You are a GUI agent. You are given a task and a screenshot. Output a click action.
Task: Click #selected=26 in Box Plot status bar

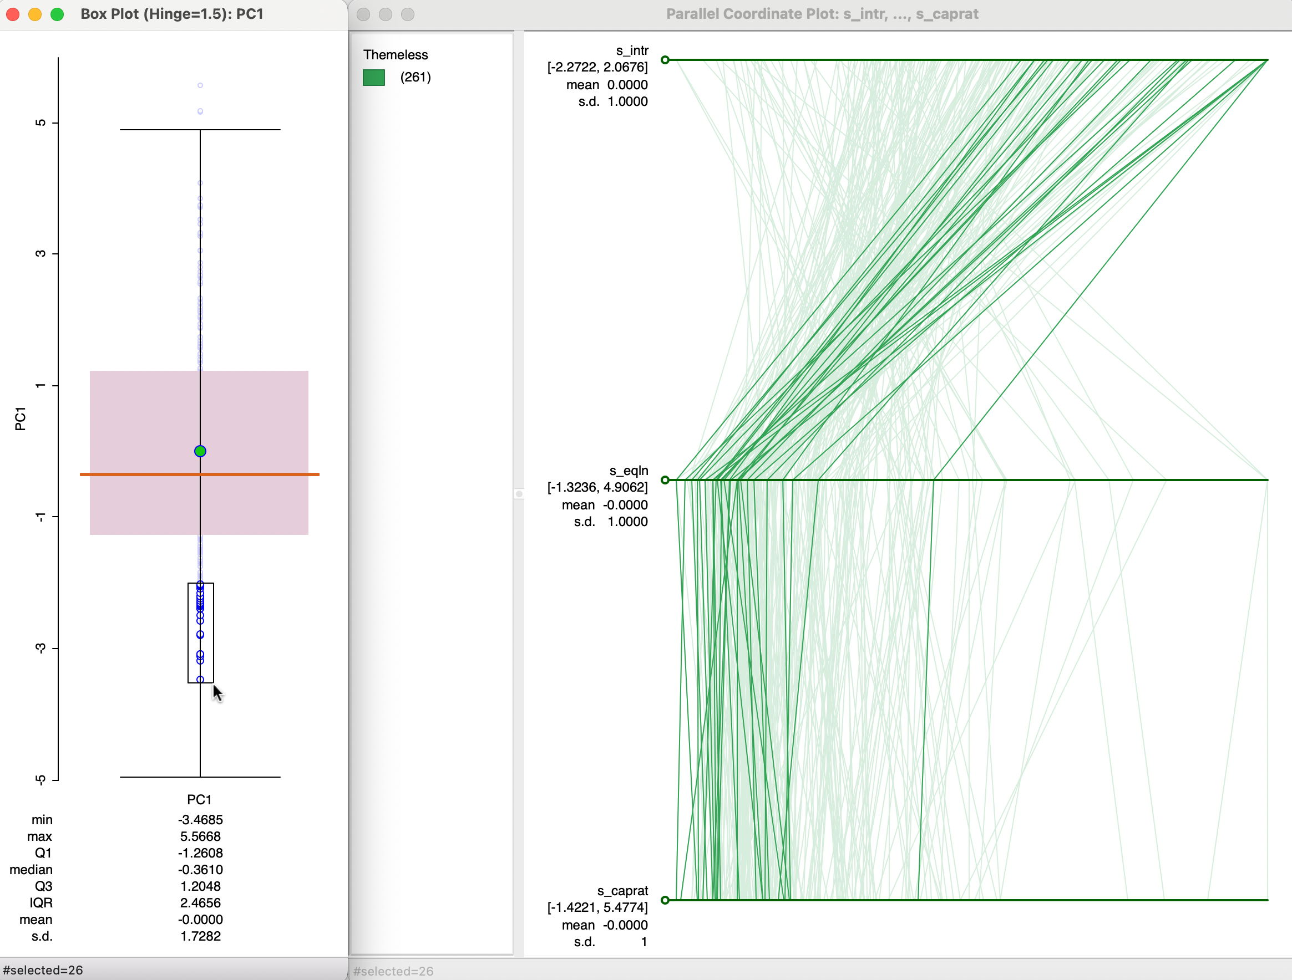coord(43,970)
